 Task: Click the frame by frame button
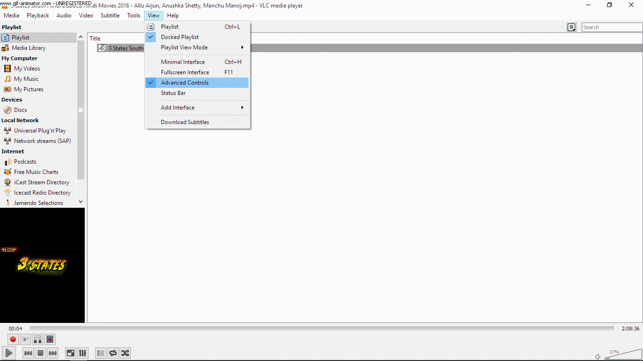(x=50, y=339)
